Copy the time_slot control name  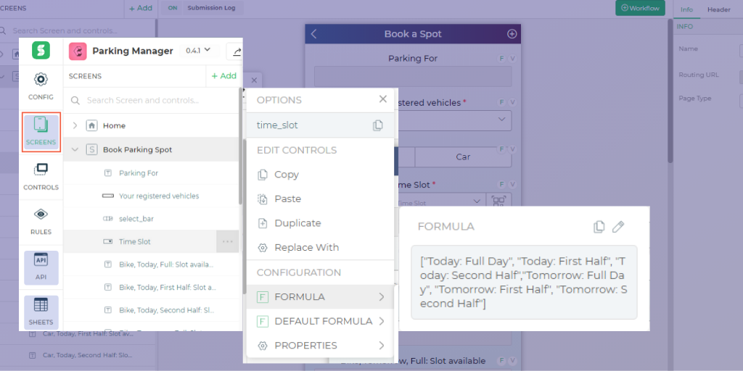tap(377, 125)
